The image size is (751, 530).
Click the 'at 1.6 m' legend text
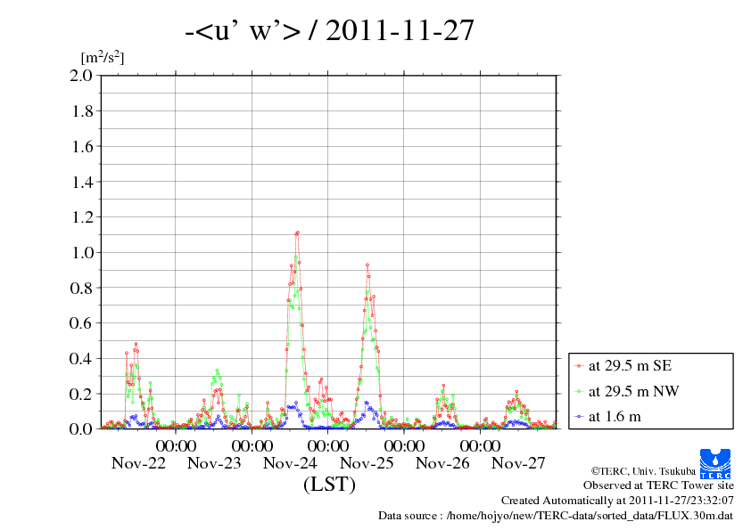(615, 417)
